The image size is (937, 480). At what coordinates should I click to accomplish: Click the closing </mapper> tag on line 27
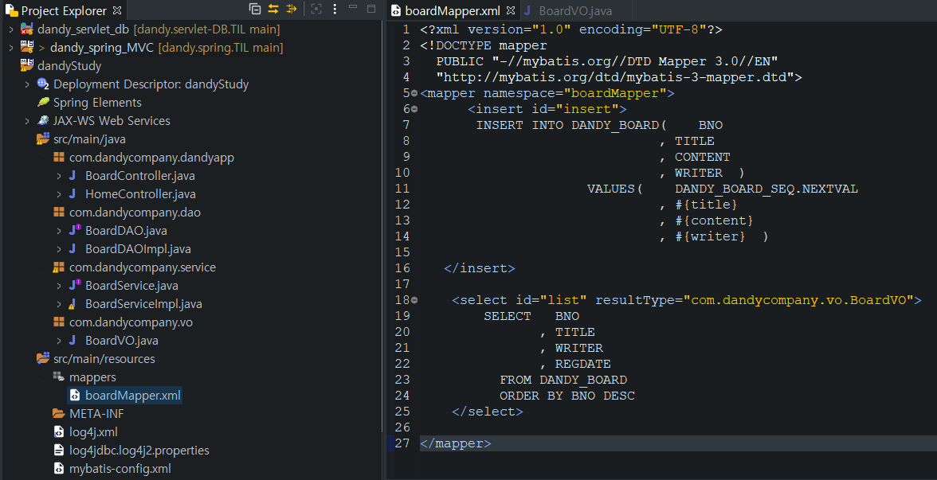(456, 443)
